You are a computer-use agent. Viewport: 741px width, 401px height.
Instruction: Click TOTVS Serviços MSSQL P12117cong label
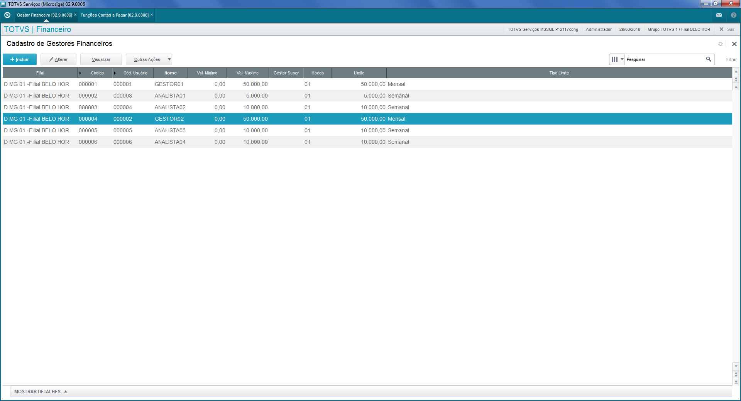(543, 29)
